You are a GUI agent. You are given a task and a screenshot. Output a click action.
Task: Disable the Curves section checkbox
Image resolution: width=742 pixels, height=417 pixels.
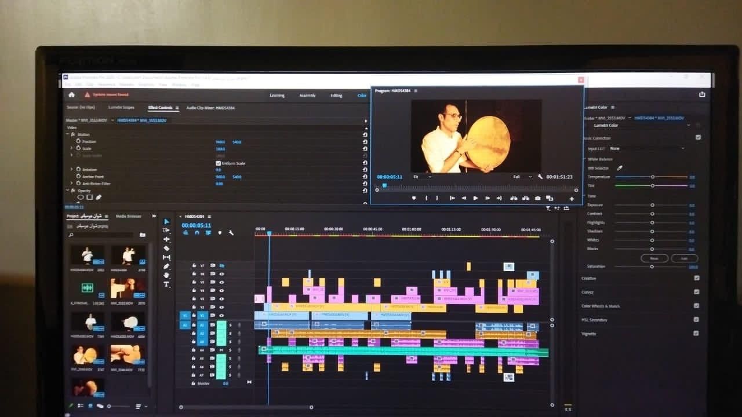(x=697, y=292)
